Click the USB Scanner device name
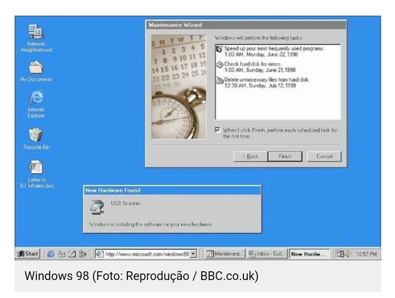 [x=125, y=203]
